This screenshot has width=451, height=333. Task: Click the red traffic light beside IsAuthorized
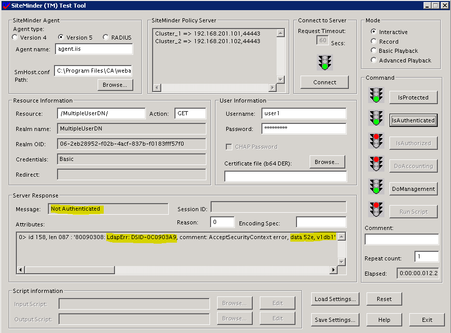pyautogui.click(x=376, y=141)
